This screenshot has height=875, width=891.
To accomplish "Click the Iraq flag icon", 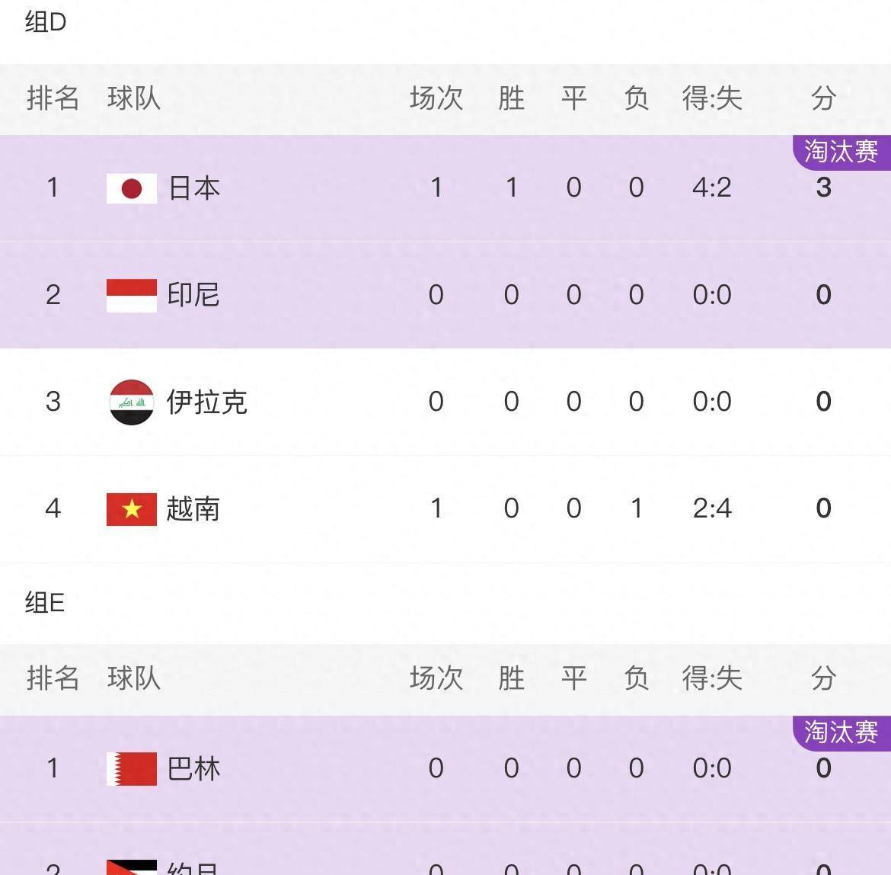I will pyautogui.click(x=131, y=402).
